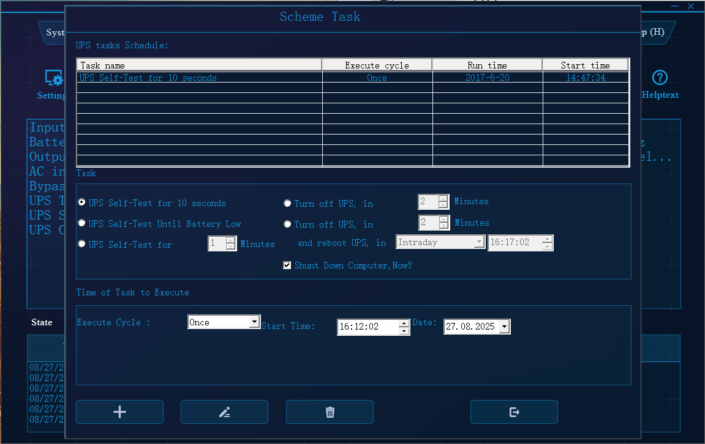This screenshot has width=705, height=444.
Task: Open the Helptext question mark icon
Action: point(660,78)
